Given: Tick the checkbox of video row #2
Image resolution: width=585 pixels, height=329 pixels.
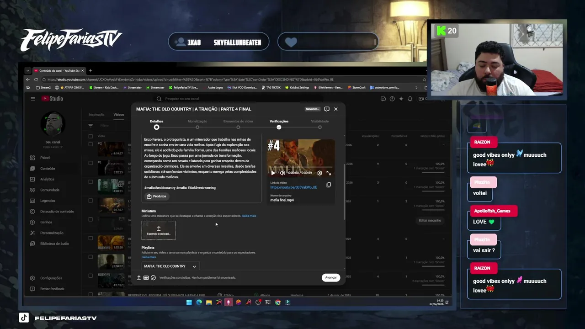Looking at the screenshot, I should [x=90, y=144].
